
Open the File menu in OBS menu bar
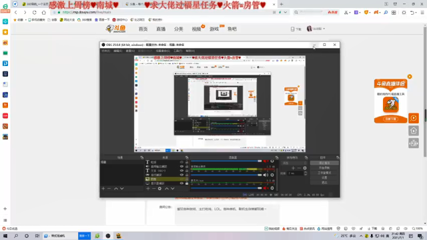105,51
